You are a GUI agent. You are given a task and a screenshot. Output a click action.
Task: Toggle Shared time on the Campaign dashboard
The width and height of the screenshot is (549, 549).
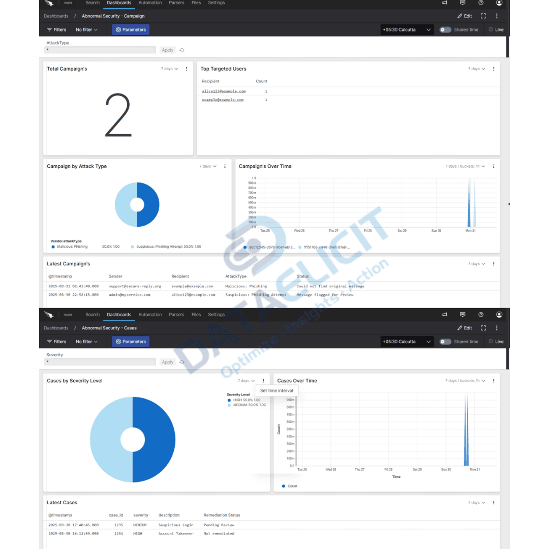pyautogui.click(x=444, y=29)
